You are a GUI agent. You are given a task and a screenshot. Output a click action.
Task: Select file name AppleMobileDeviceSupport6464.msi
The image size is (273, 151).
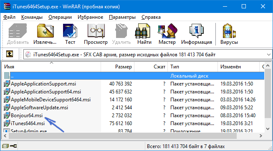51,100
